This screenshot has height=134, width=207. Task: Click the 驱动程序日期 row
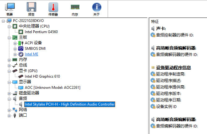tap(166, 100)
